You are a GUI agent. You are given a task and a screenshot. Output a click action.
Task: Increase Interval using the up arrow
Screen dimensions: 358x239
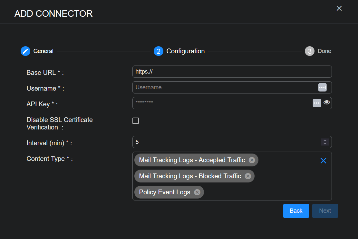pos(325,140)
